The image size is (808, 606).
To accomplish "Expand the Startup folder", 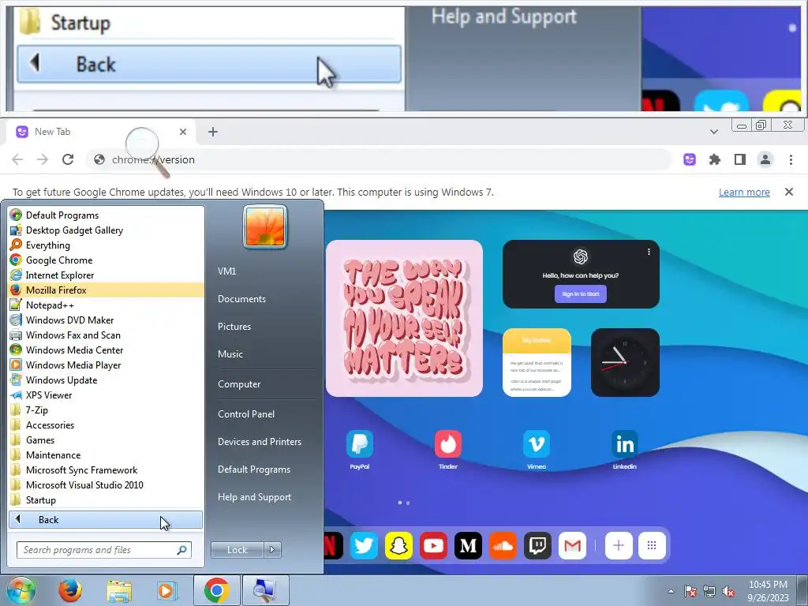I will click(x=107, y=499).
